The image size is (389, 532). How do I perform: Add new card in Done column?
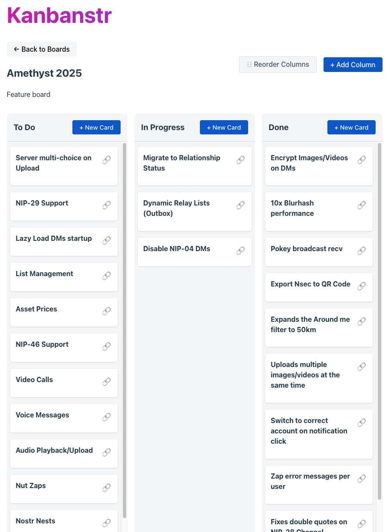pyautogui.click(x=352, y=128)
